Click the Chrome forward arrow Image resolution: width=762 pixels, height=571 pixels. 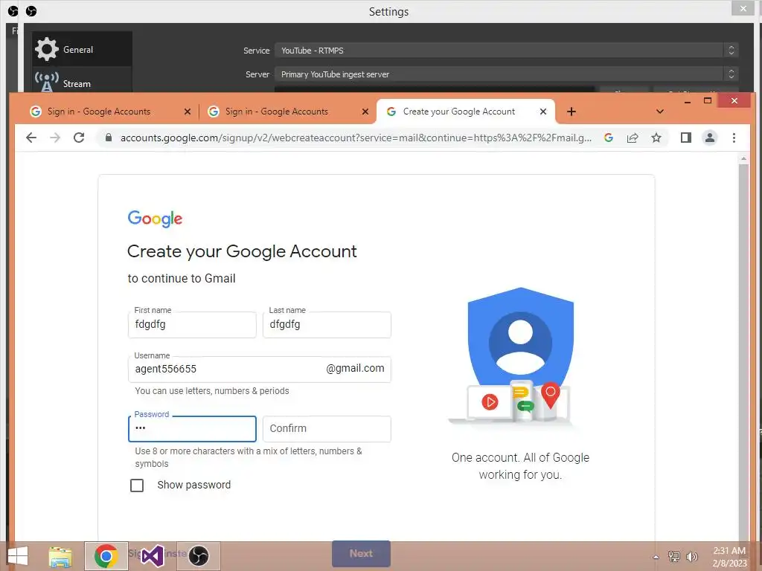click(55, 138)
